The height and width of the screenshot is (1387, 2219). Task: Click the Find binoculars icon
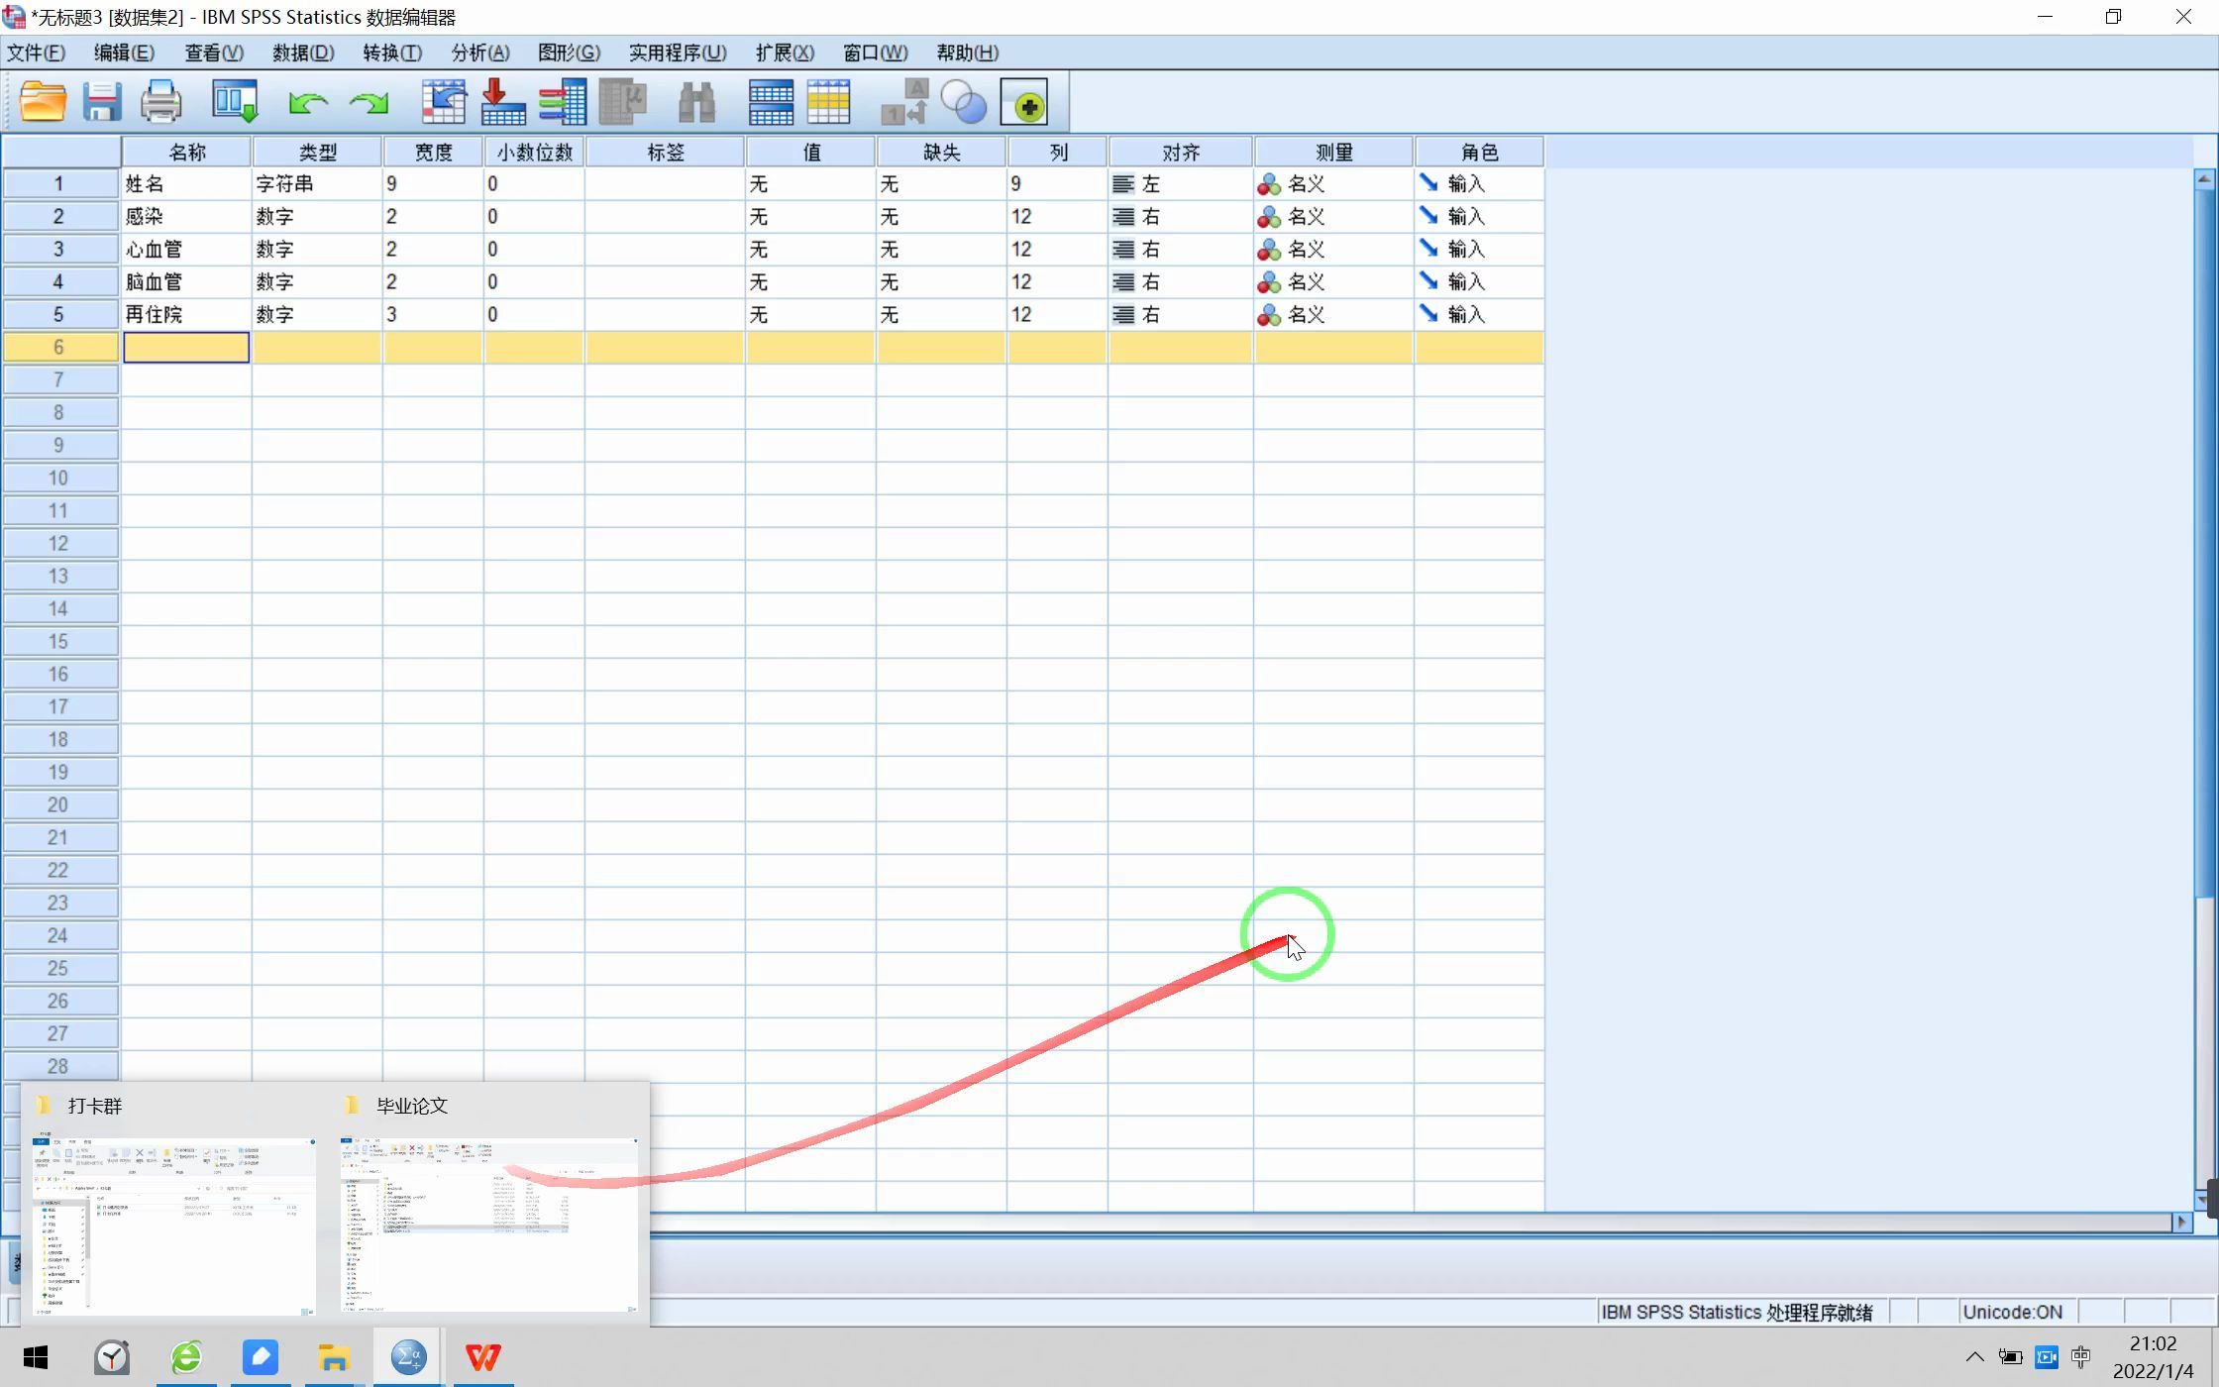(696, 102)
